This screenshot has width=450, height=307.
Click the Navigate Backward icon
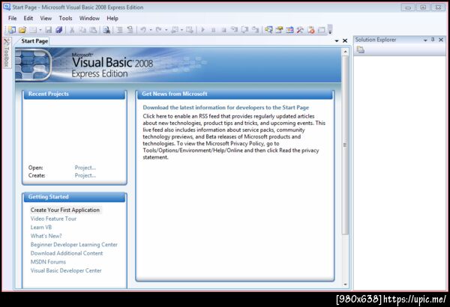175,29
